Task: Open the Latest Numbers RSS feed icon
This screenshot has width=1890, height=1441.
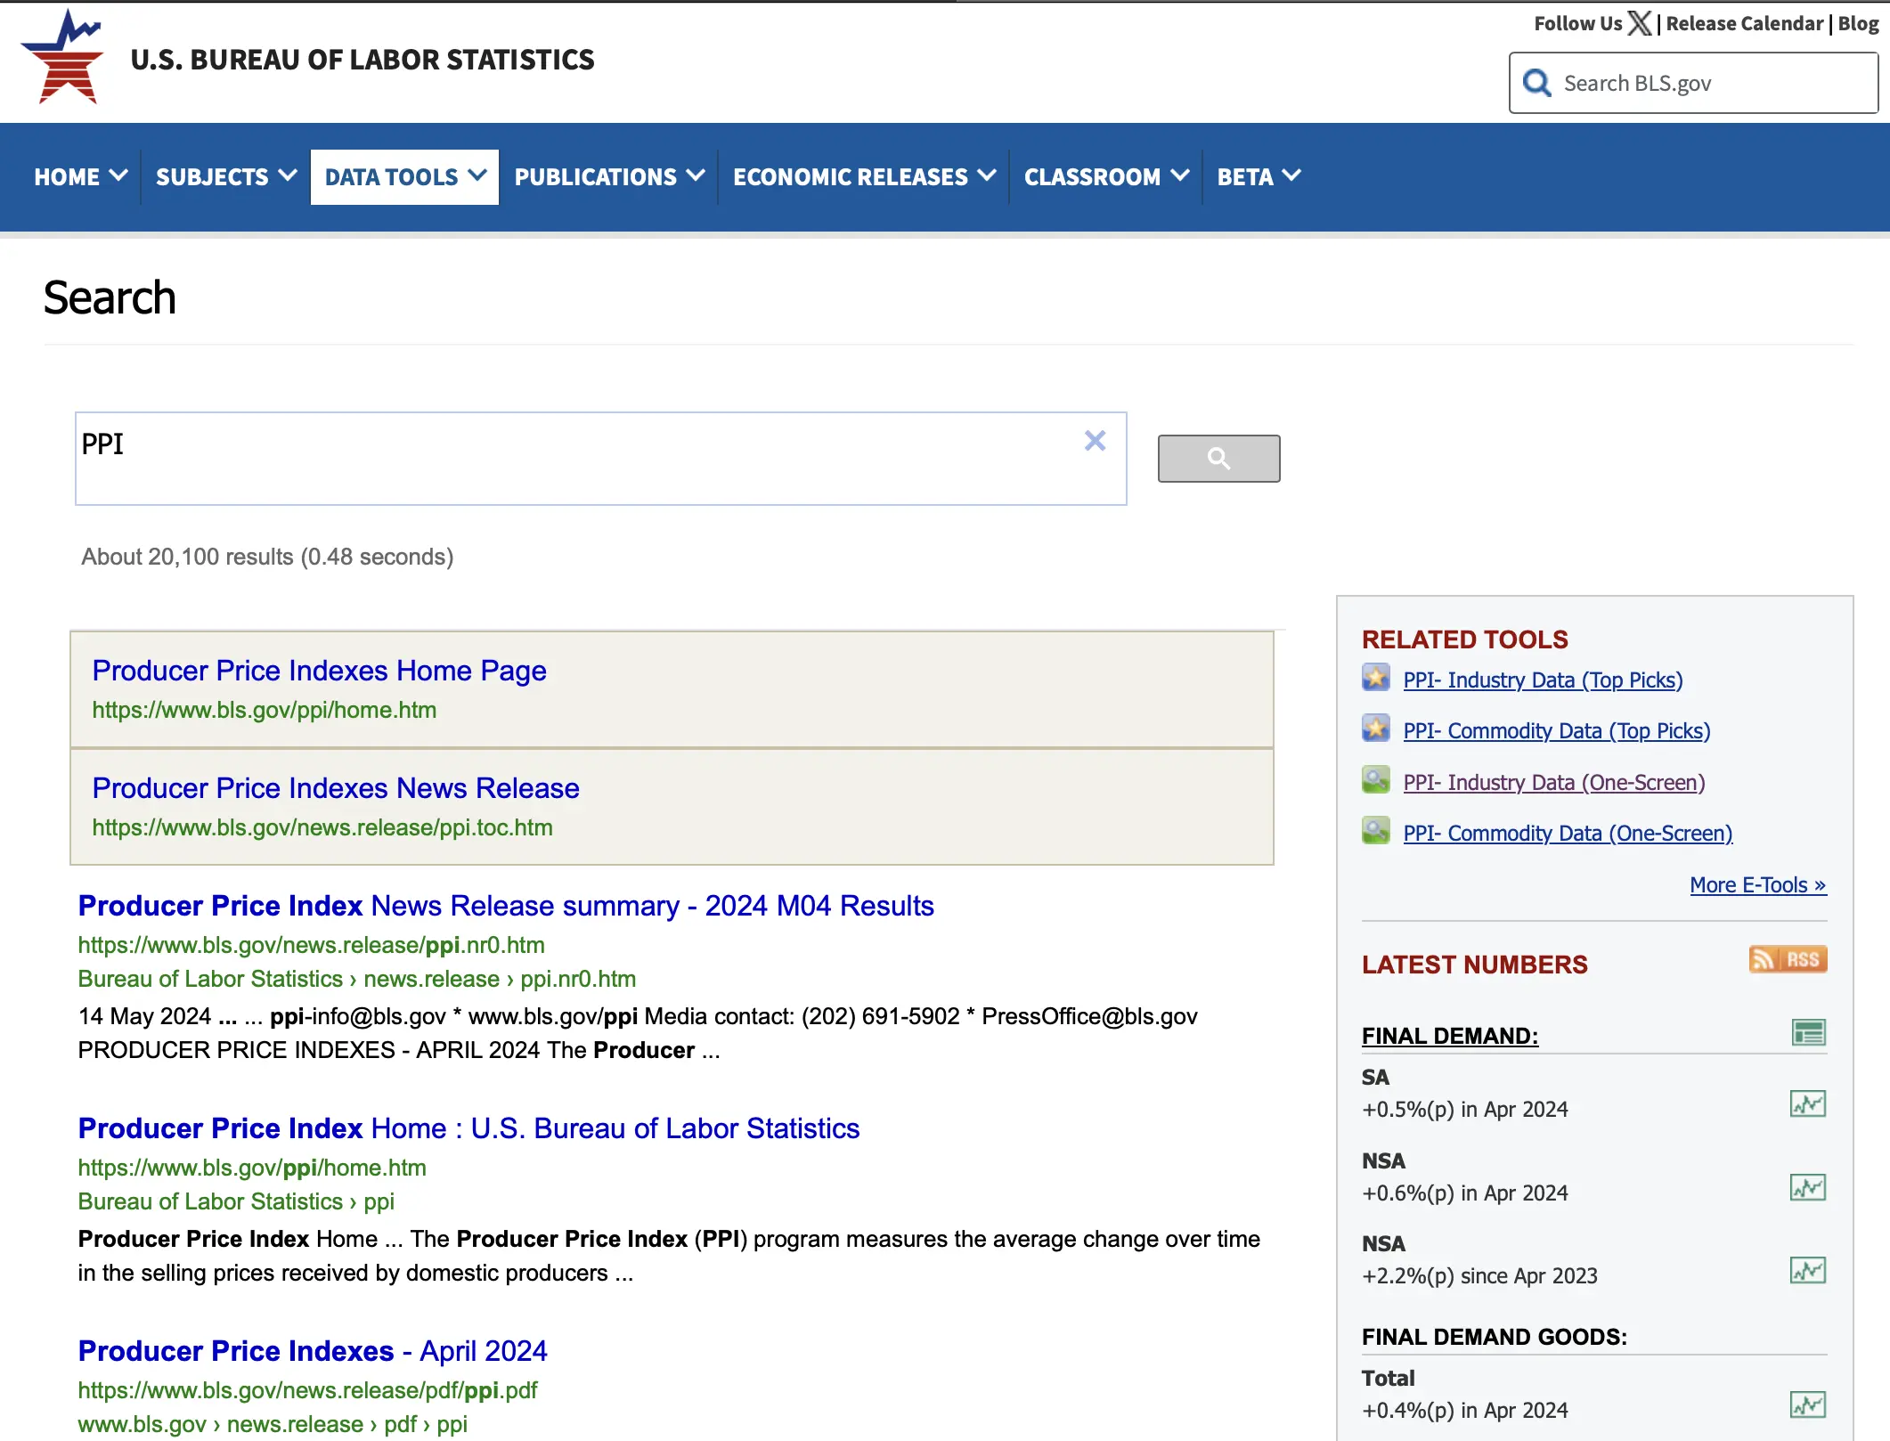Action: [1788, 959]
